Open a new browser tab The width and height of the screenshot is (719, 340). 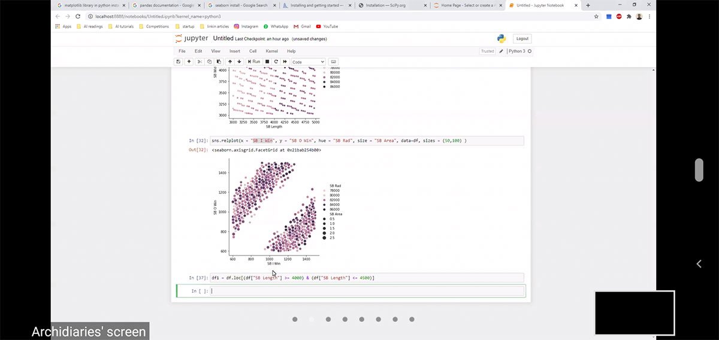[588, 5]
